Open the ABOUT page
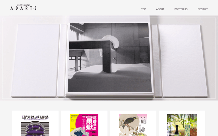218x136 pixels. [160, 9]
